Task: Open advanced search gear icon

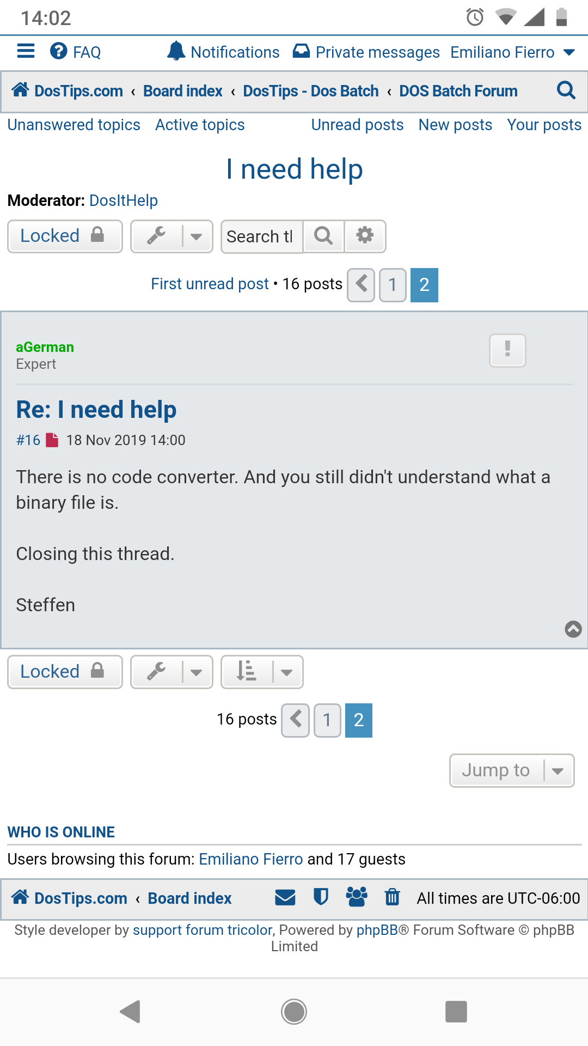Action: coord(365,236)
